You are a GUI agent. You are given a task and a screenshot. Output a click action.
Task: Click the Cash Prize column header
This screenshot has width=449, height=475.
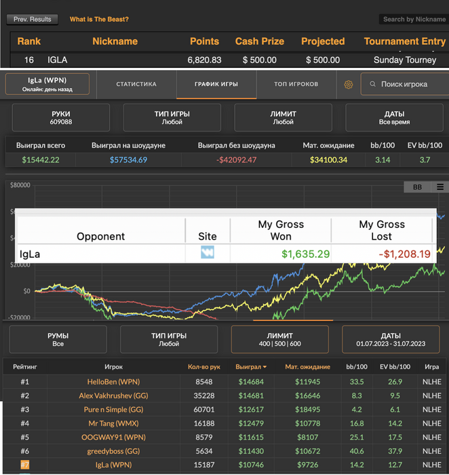(260, 41)
